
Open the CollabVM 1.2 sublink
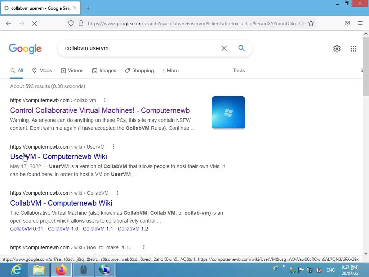click(x=133, y=229)
